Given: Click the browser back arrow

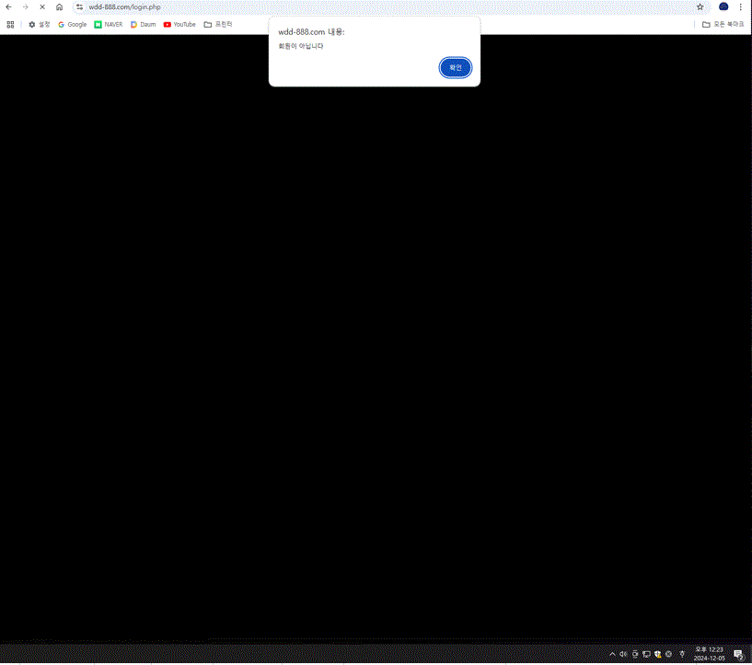Looking at the screenshot, I should 9,6.
